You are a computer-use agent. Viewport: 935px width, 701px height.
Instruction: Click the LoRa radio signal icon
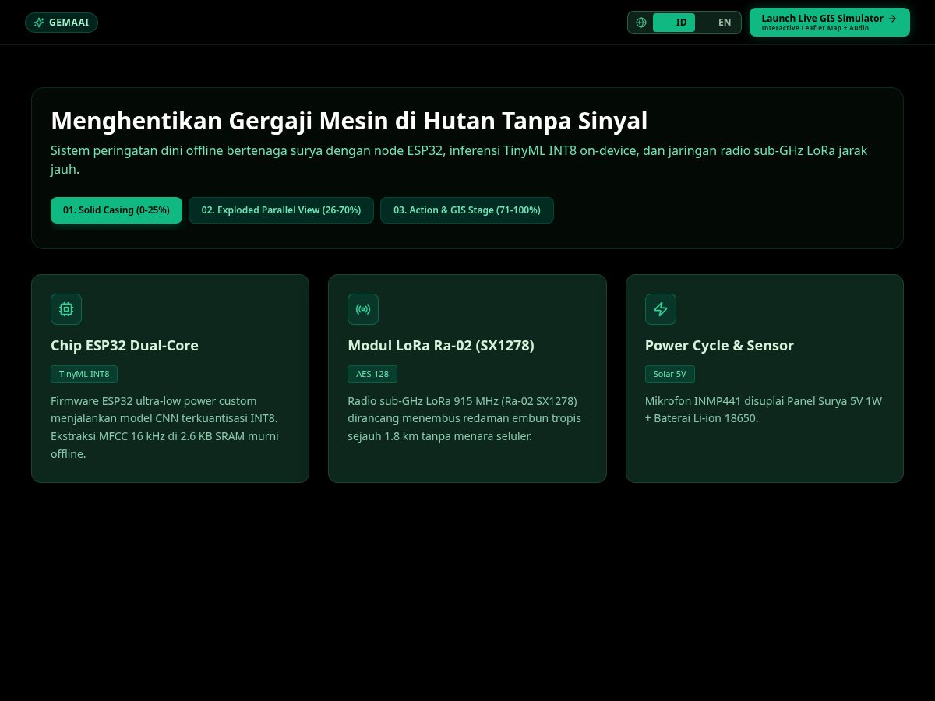[363, 309]
